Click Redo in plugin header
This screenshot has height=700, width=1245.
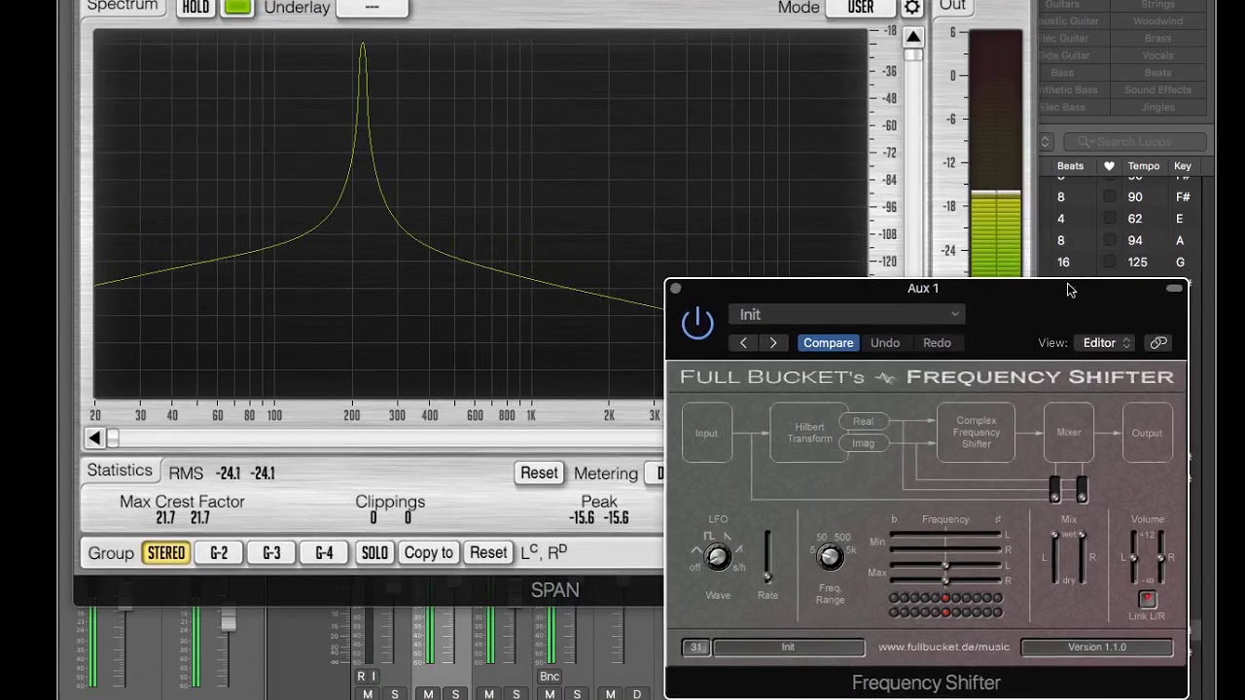pyautogui.click(x=937, y=342)
